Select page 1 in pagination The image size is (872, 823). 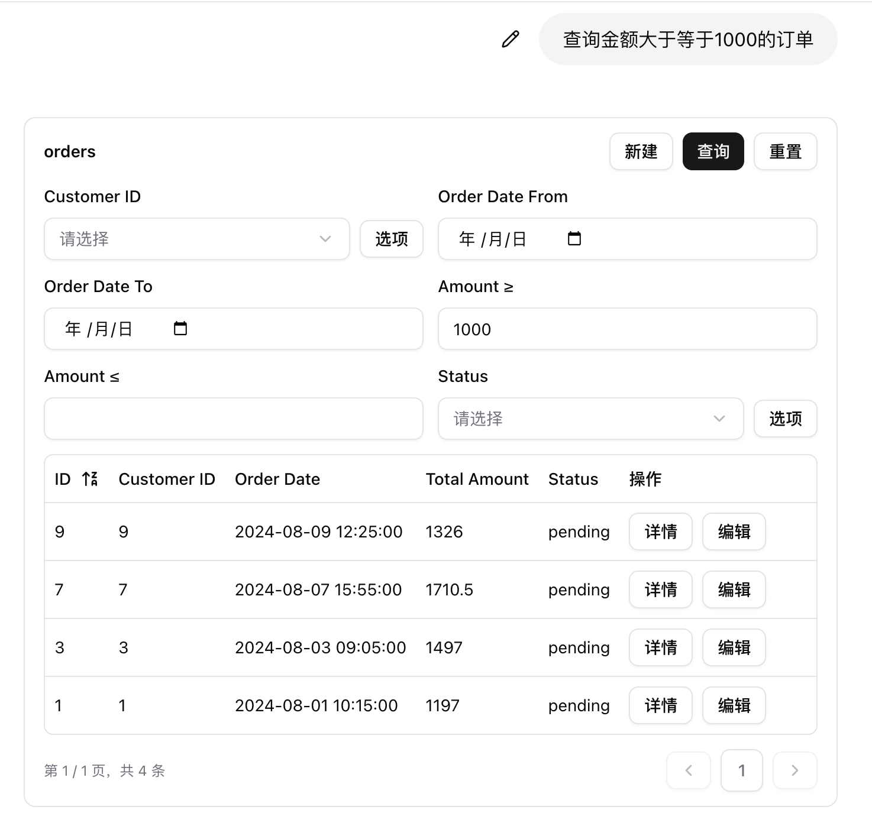pyautogui.click(x=741, y=770)
